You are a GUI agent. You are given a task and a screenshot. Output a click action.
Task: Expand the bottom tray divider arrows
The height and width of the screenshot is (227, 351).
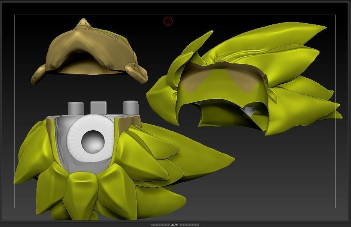[x=175, y=224]
